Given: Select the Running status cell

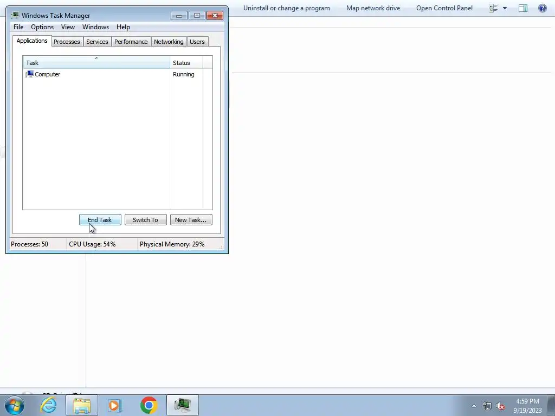Looking at the screenshot, I should 183,74.
